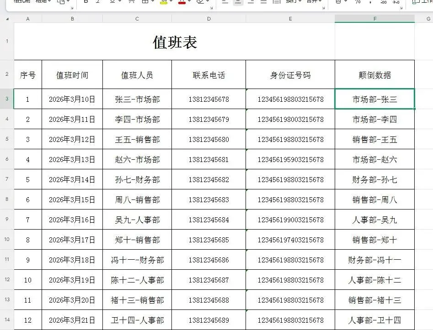
Task: Click the select-all corner triangle of the sheet
Action: (x=7, y=19)
